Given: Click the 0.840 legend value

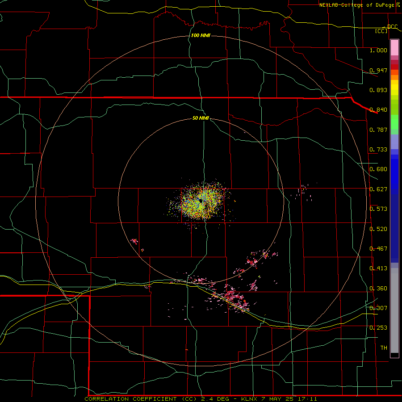Looking at the screenshot, I should [x=378, y=110].
